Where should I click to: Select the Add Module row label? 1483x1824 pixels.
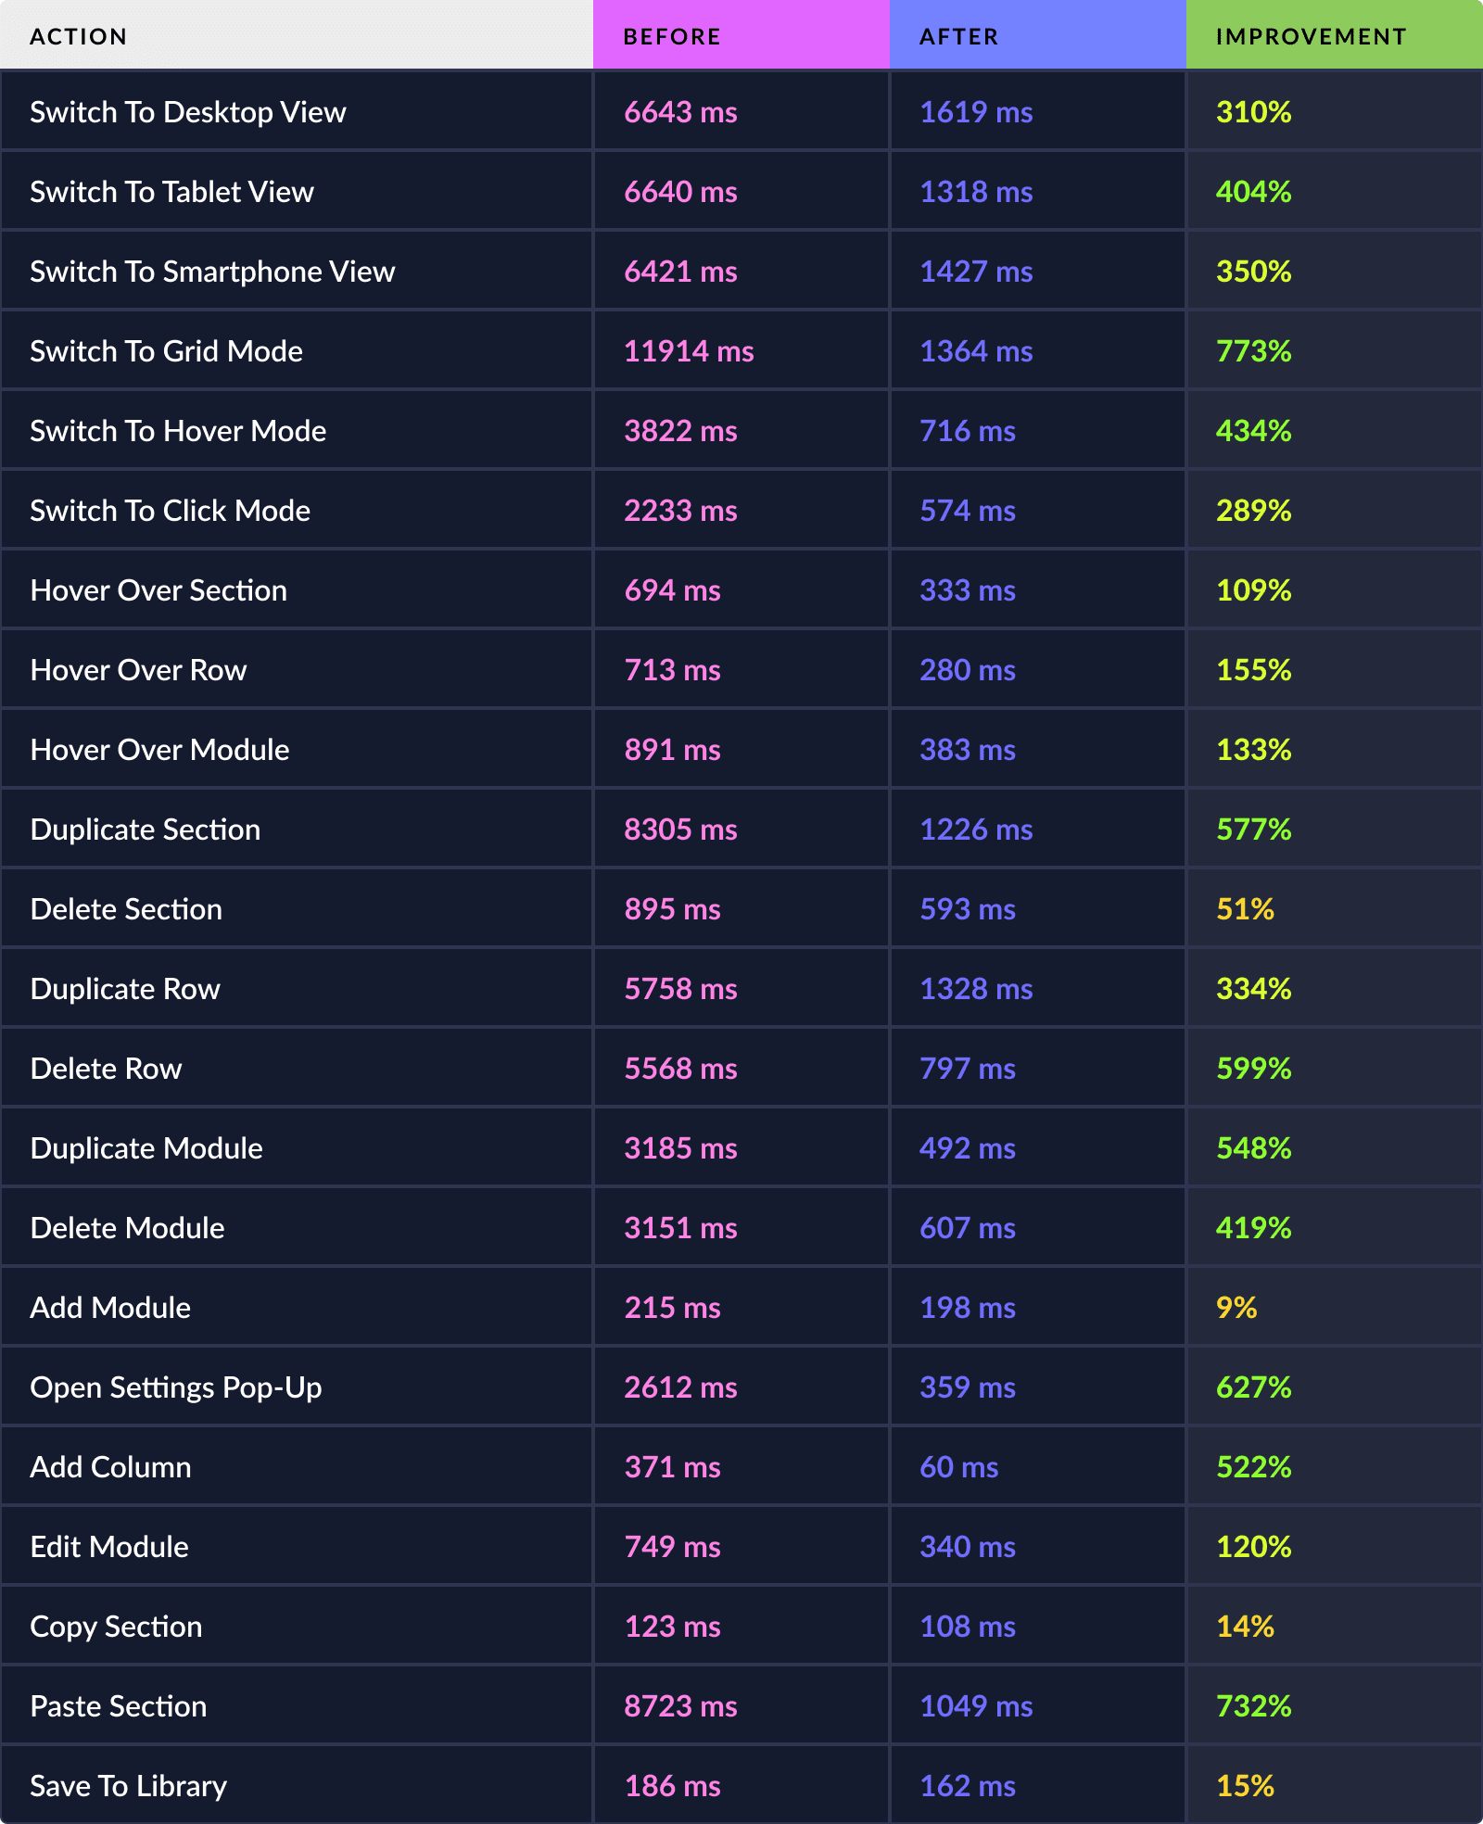pos(110,1308)
